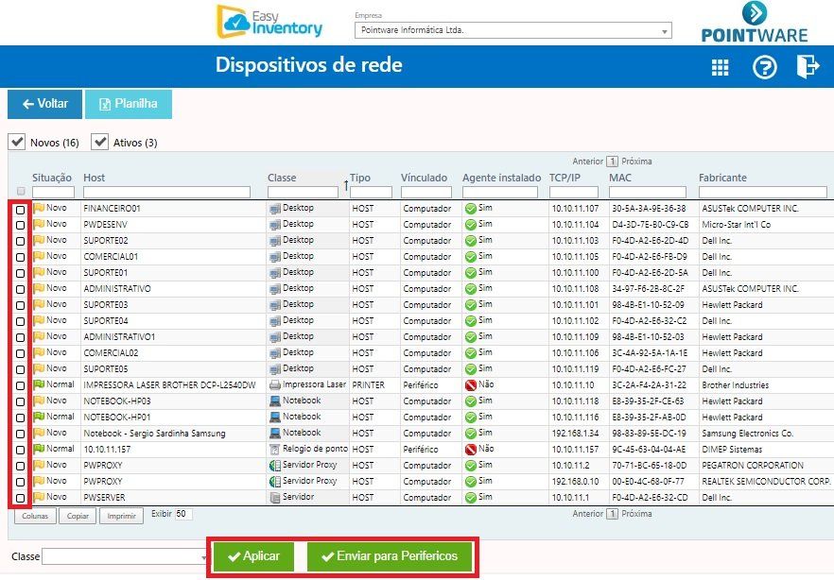Click the manufacturer Samsung Electronics Co.
Image resolution: width=834 pixels, height=580 pixels.
(747, 434)
